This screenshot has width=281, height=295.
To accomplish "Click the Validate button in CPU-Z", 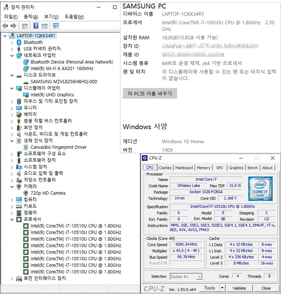I will pyautogui.click(x=239, y=288).
